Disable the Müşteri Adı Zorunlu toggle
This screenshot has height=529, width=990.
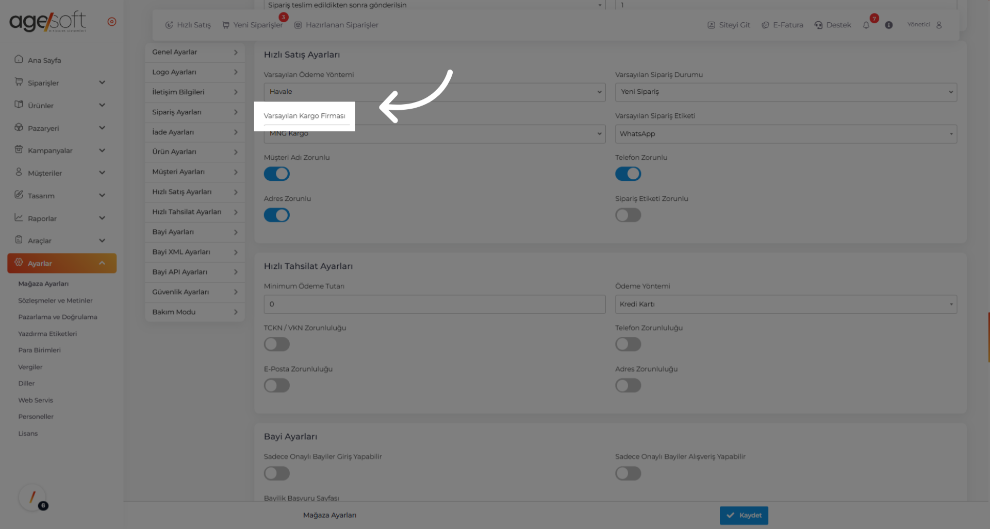coord(277,174)
